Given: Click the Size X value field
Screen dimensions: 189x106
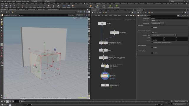Looking at the screenshot, I should click(157, 38).
